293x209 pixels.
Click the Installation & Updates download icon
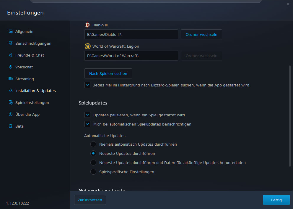pos(11,91)
